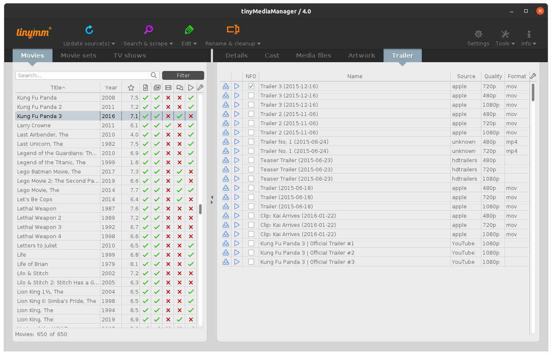Open the Media files tab
The height and width of the screenshot is (355, 552).
pyautogui.click(x=313, y=55)
